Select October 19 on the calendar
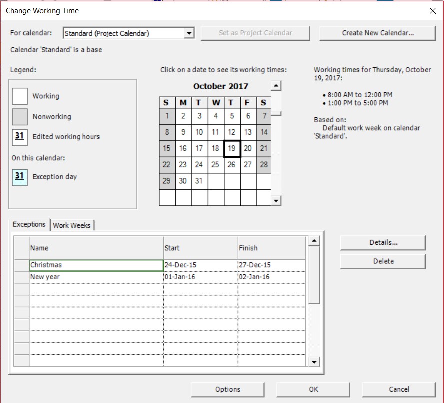The image size is (444, 403). pos(232,148)
